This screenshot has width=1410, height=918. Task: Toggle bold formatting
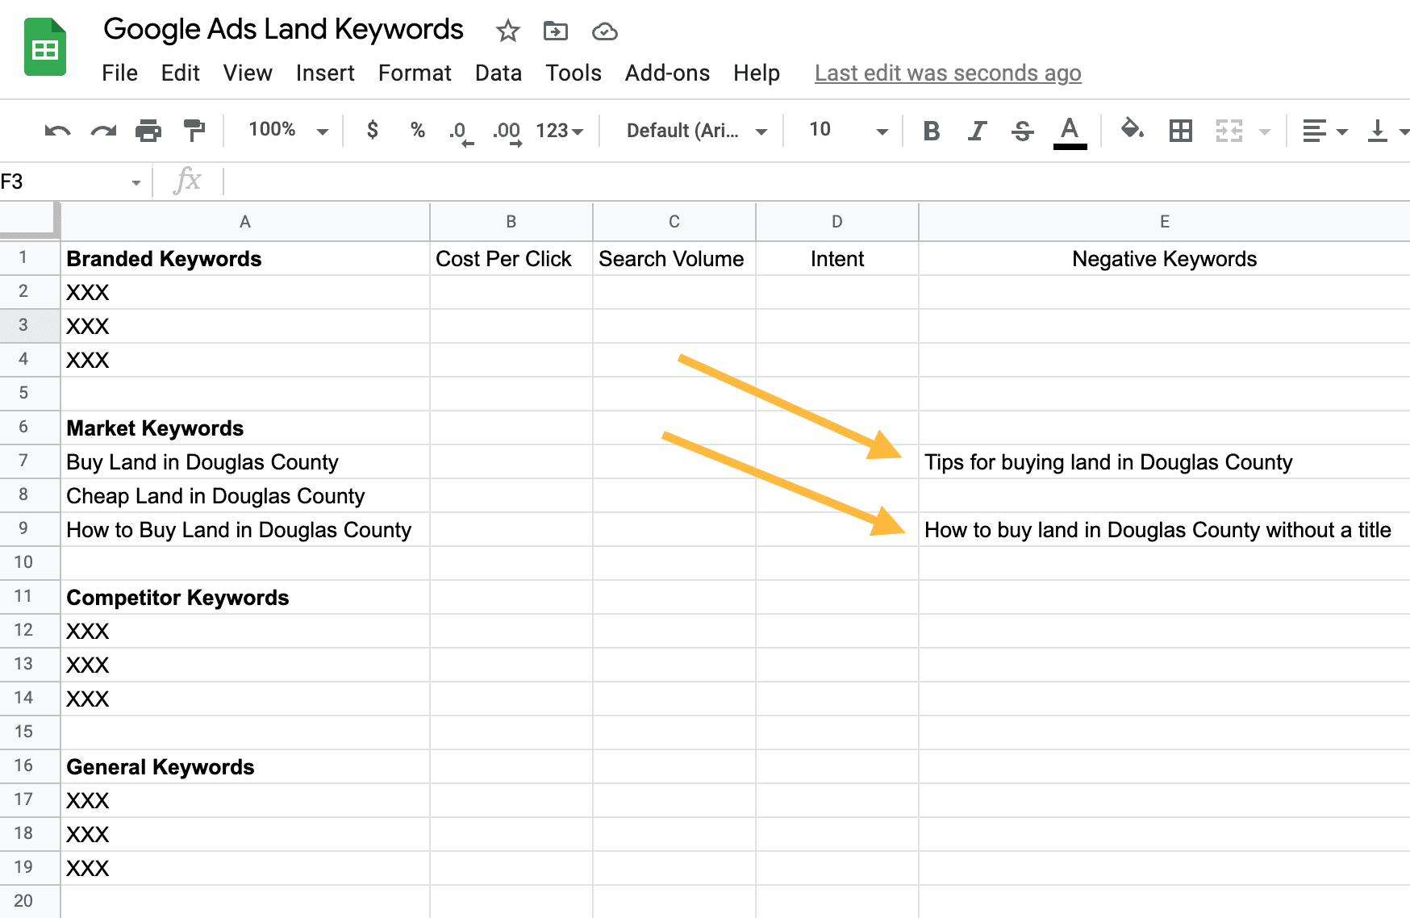tap(932, 131)
